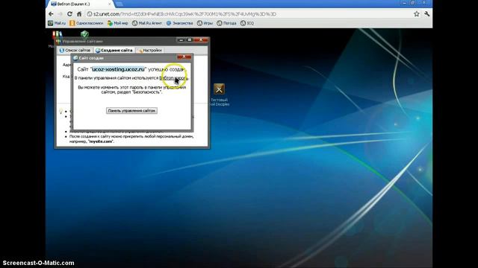The image size is (478, 268).
Task: Reload the page with the refresh icon
Action: [69, 14]
